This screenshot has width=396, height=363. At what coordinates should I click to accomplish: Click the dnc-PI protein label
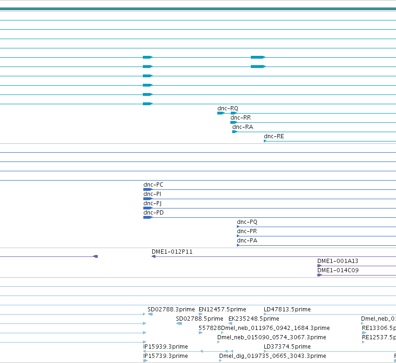(152, 194)
